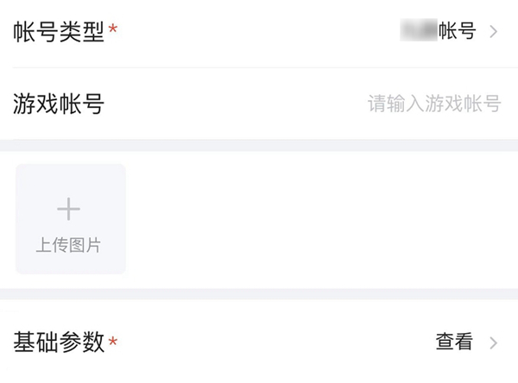Open the selected 帐号 type value dropdown

(x=458, y=33)
